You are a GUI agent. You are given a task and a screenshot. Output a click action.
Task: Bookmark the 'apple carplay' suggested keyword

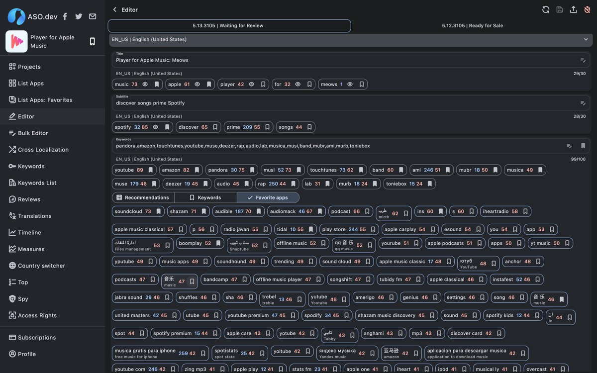pos(433,229)
